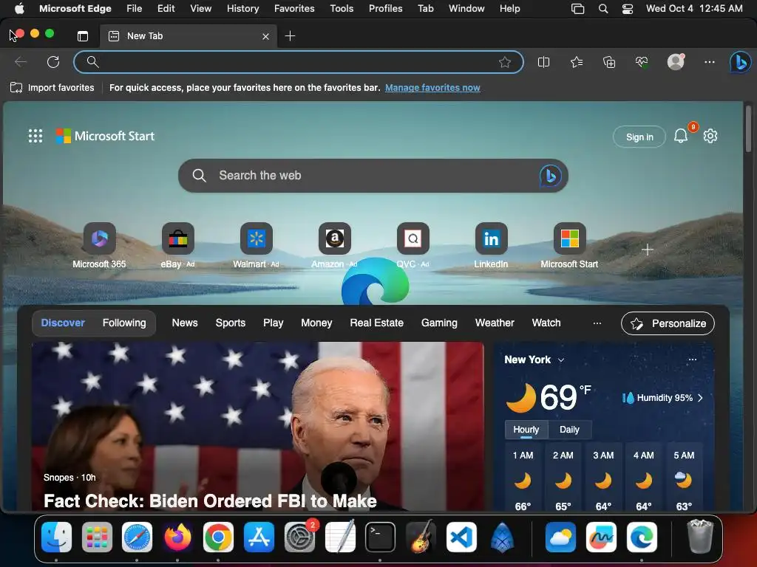Open a new tab with plus button

(290, 36)
